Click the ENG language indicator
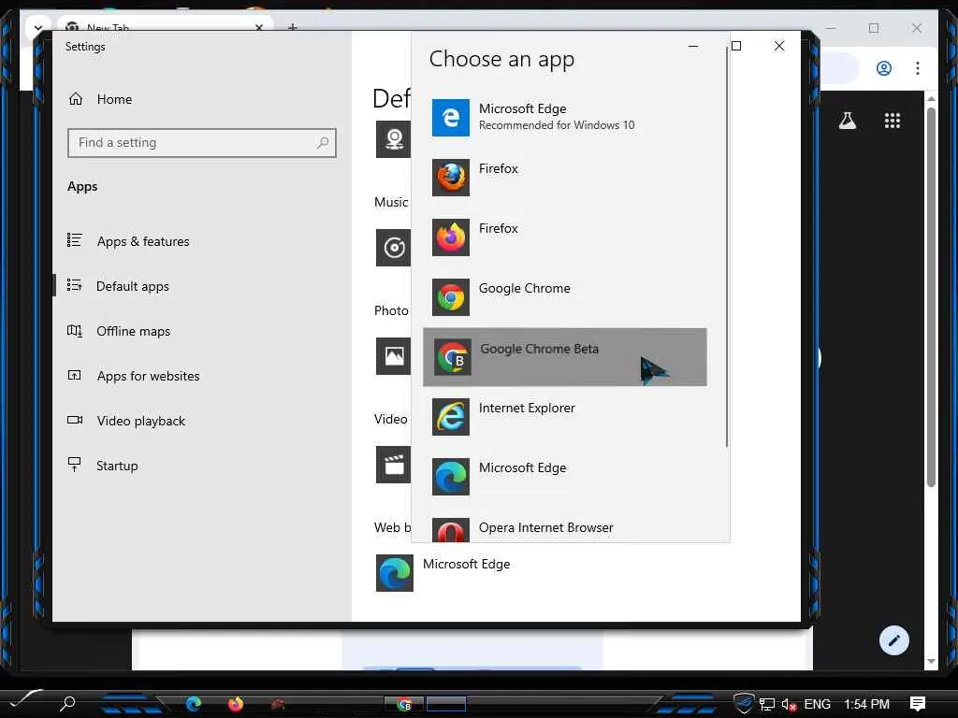Viewport: 958px width, 718px height. click(817, 704)
